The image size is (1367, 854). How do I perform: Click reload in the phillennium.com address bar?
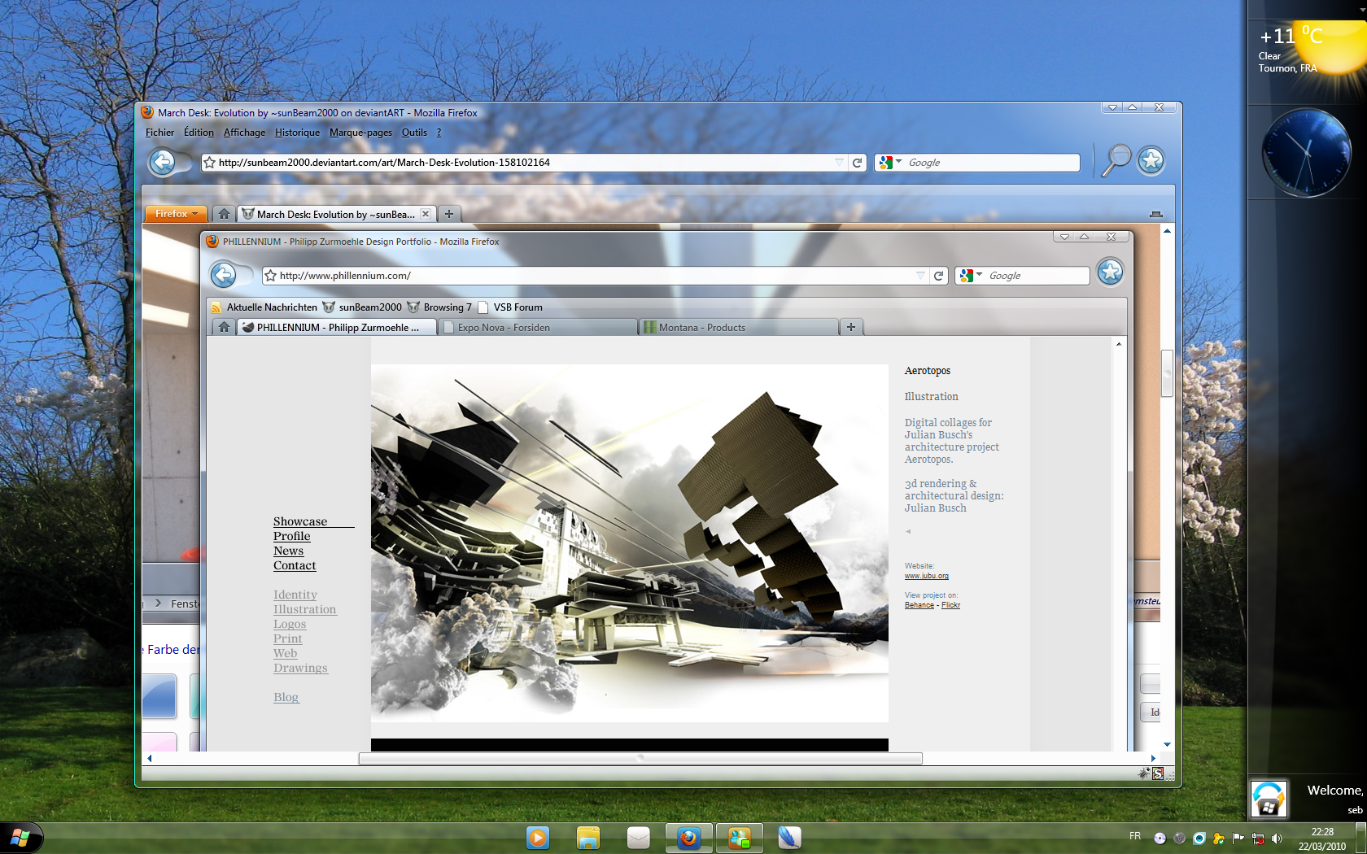pos(938,276)
